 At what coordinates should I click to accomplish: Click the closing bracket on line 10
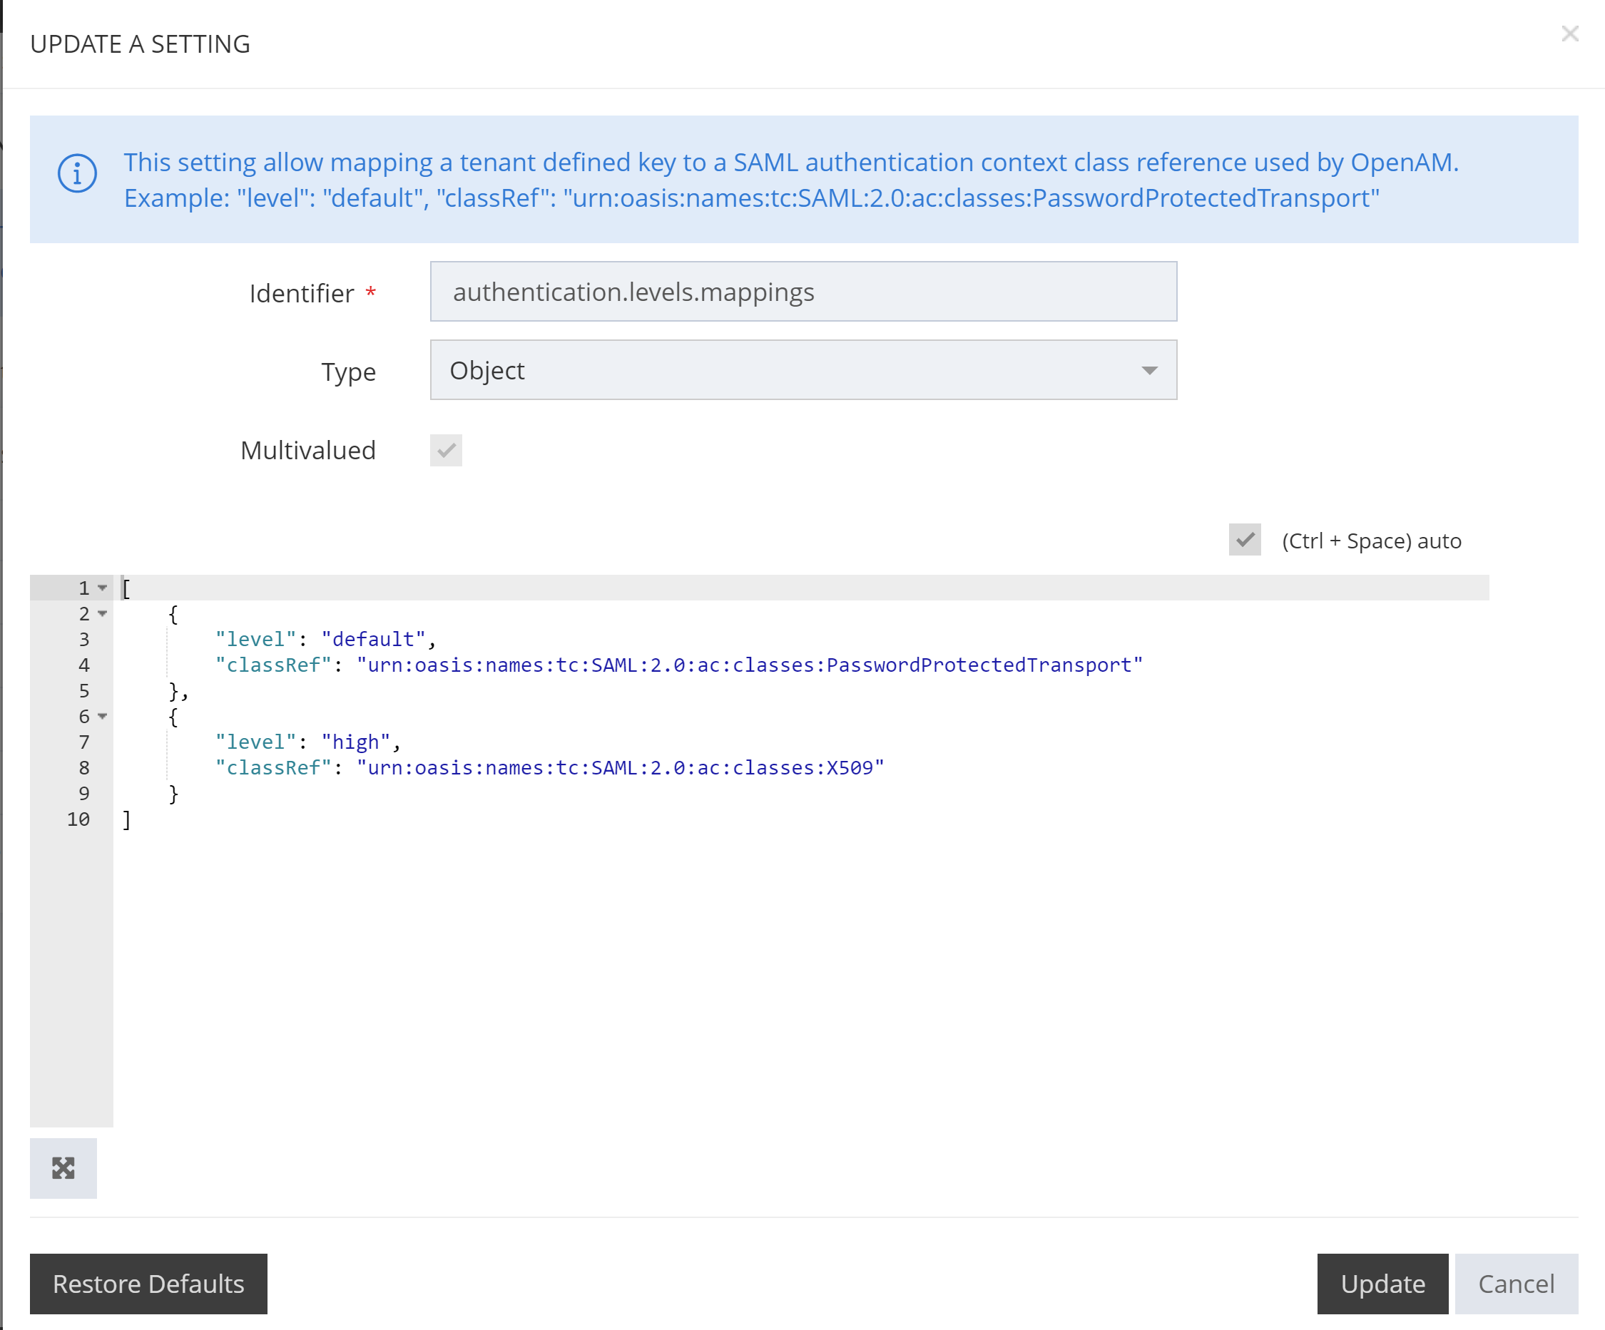127,819
